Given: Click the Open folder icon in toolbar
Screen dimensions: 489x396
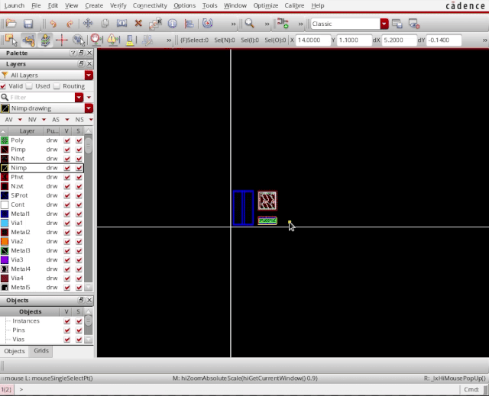Looking at the screenshot, I should tap(11, 24).
